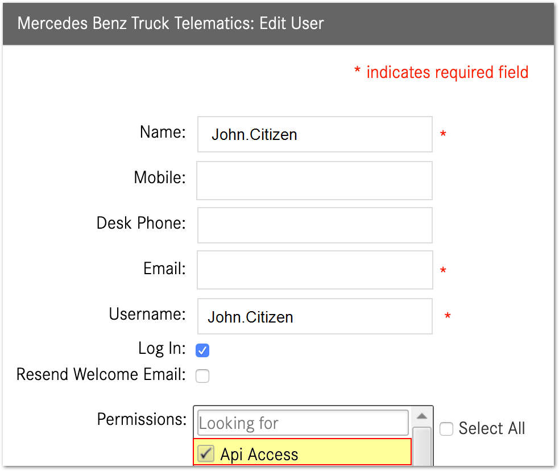Click the Desk Phone input box
Viewport: 559px width, 471px height.
coord(314,225)
